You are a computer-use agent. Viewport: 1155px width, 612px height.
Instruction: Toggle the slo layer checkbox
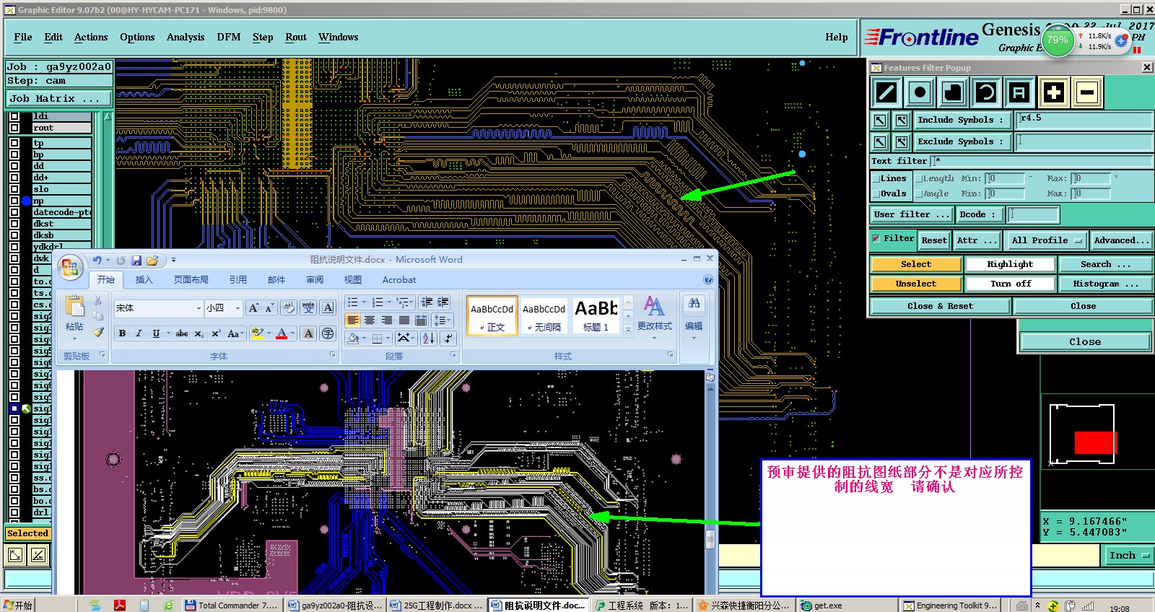pyautogui.click(x=14, y=189)
